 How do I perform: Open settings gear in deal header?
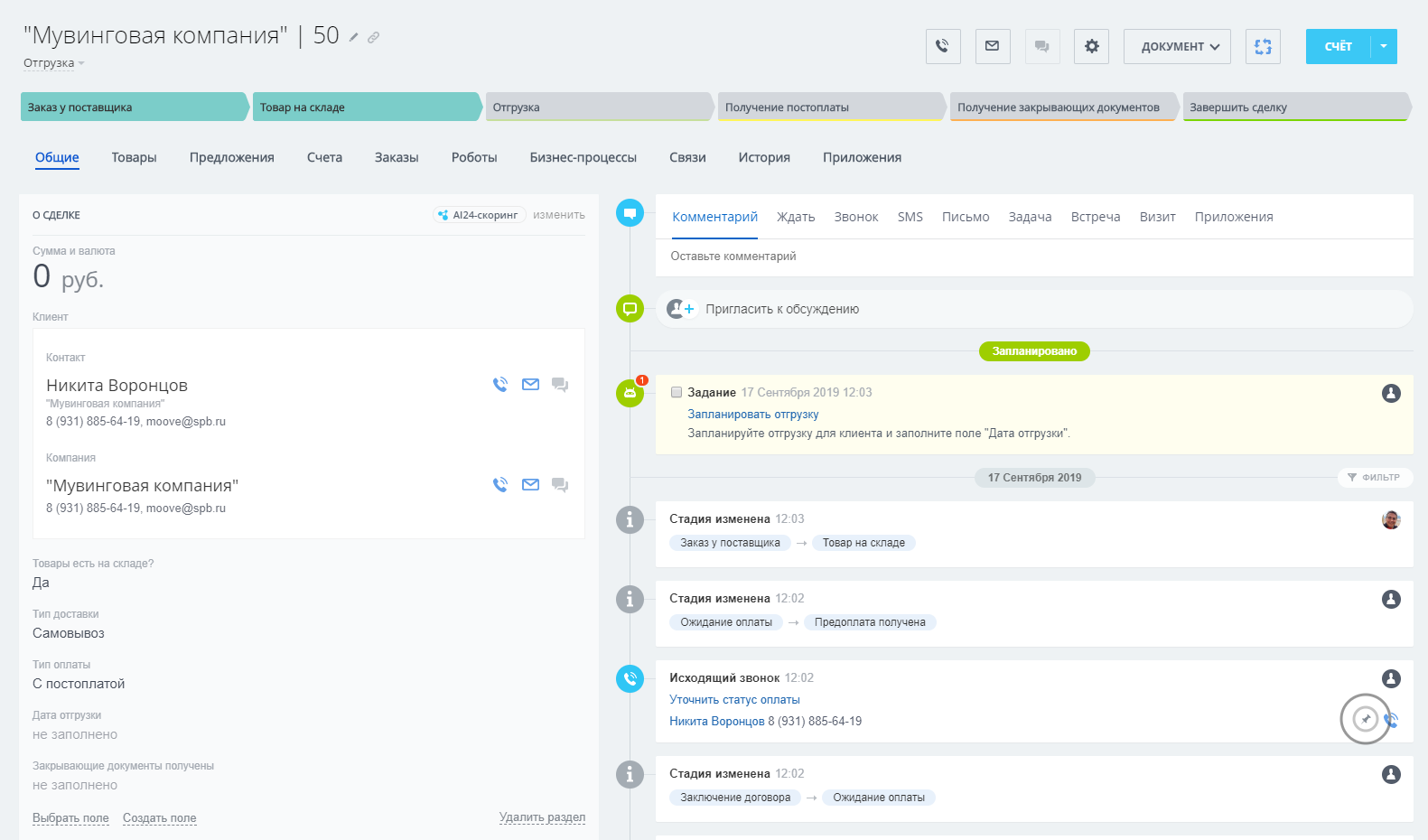1091,46
